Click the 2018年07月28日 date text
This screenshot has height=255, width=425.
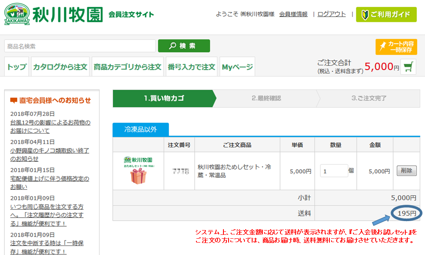[x=33, y=114]
